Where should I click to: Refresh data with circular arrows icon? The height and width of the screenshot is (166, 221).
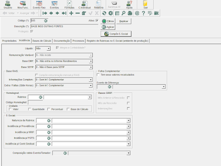point(104,13)
